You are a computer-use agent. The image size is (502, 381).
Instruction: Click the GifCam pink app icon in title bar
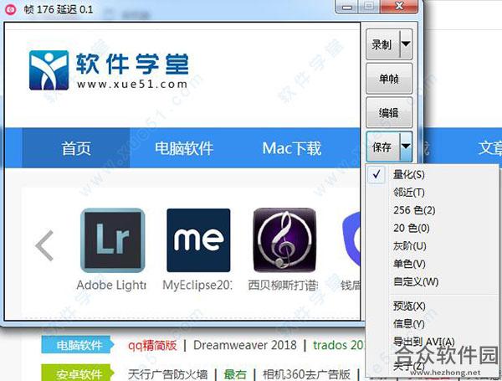[10, 9]
